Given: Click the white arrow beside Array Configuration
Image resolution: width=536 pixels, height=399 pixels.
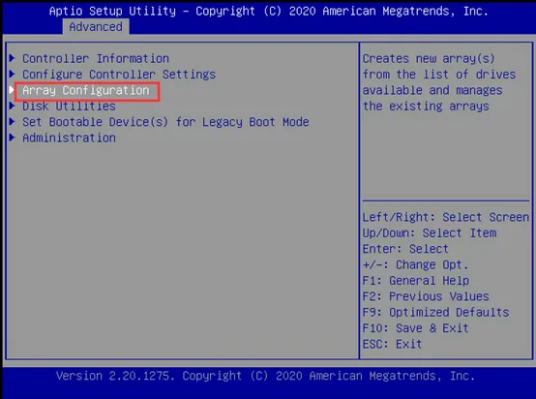Looking at the screenshot, I should 13,90.
